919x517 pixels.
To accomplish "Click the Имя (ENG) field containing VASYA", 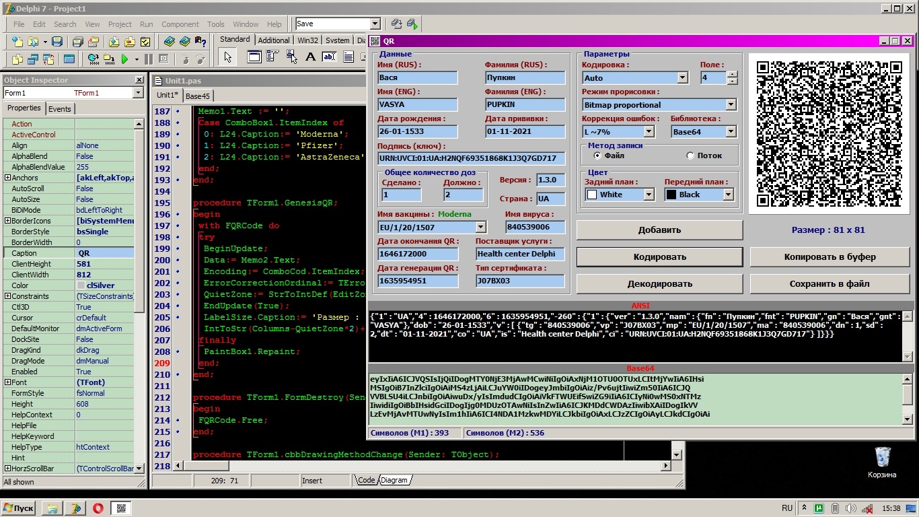I will (418, 105).
